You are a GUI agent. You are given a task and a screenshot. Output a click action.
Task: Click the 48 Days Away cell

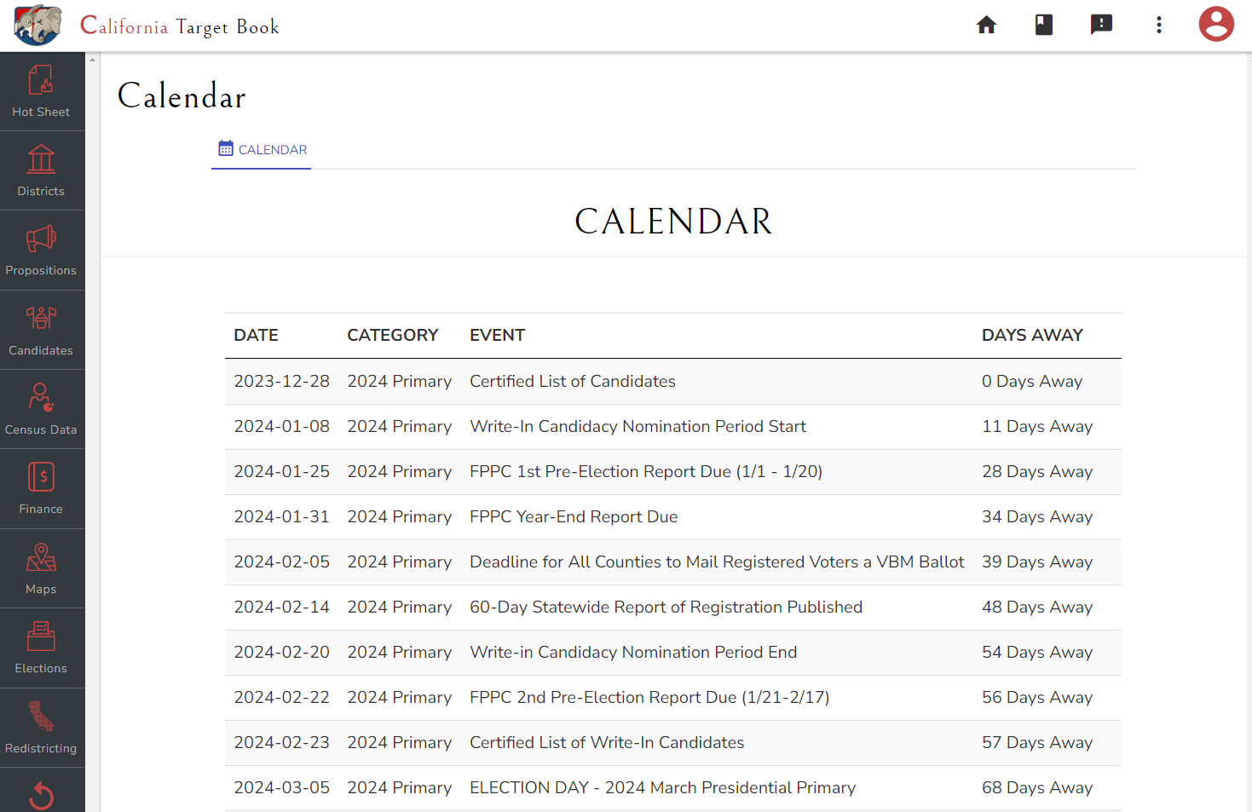pos(1037,608)
